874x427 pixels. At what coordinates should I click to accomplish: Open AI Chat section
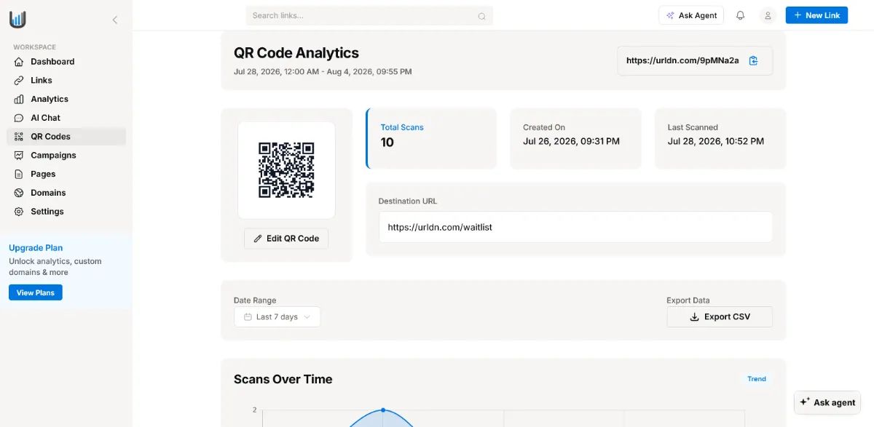pos(66,118)
